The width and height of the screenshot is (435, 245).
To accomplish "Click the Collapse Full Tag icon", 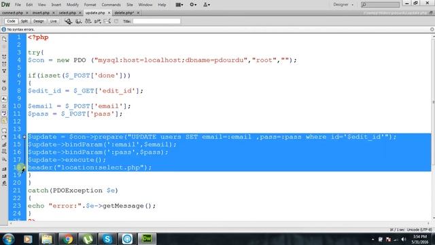I will click(4, 56).
